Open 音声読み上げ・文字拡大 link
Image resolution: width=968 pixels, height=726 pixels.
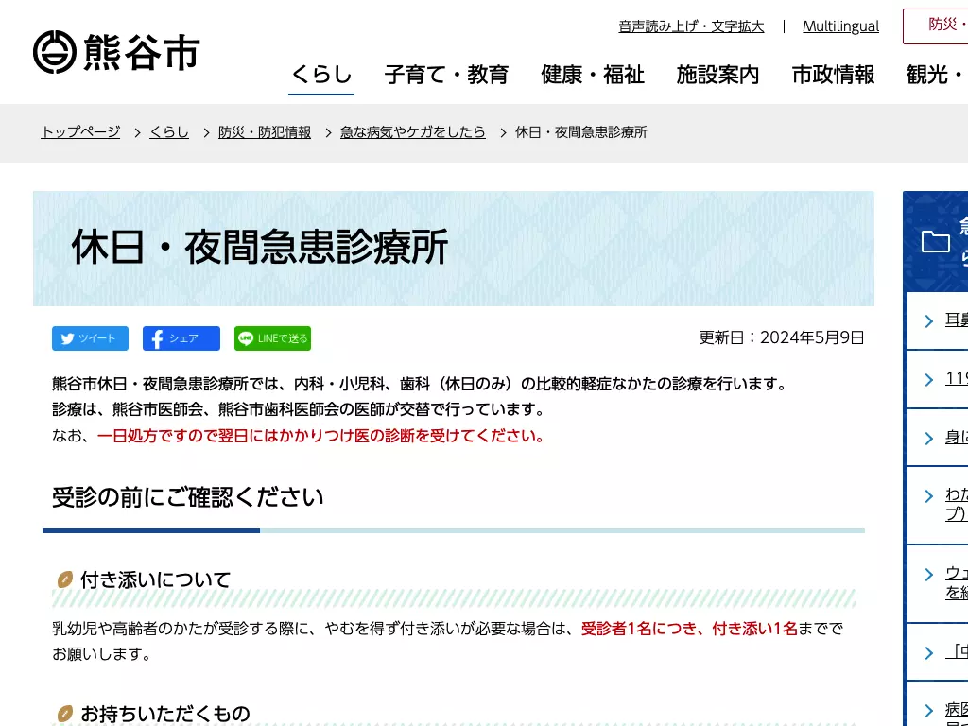[691, 26]
